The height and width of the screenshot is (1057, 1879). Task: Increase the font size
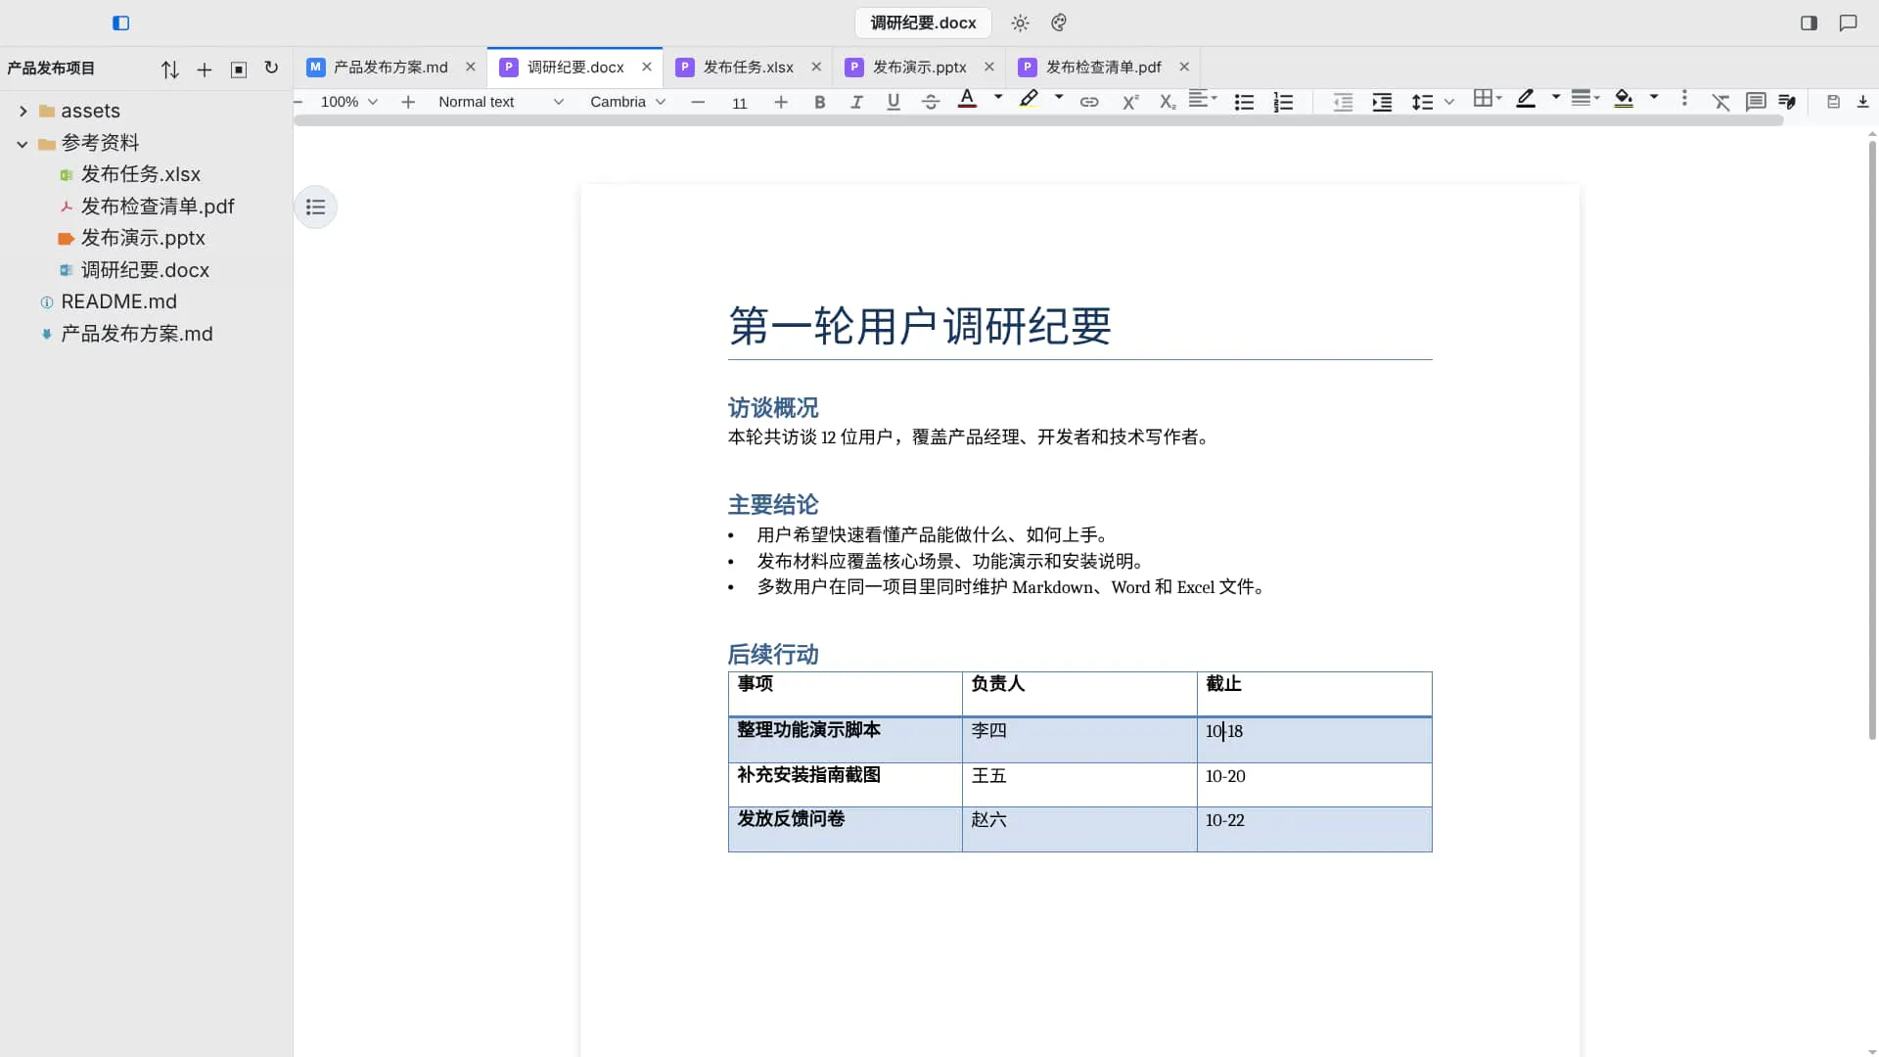(x=780, y=102)
